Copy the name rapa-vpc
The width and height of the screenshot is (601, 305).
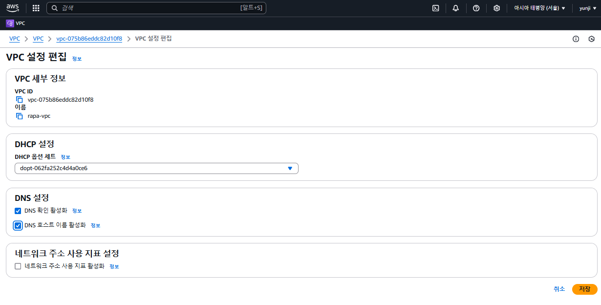click(x=20, y=116)
